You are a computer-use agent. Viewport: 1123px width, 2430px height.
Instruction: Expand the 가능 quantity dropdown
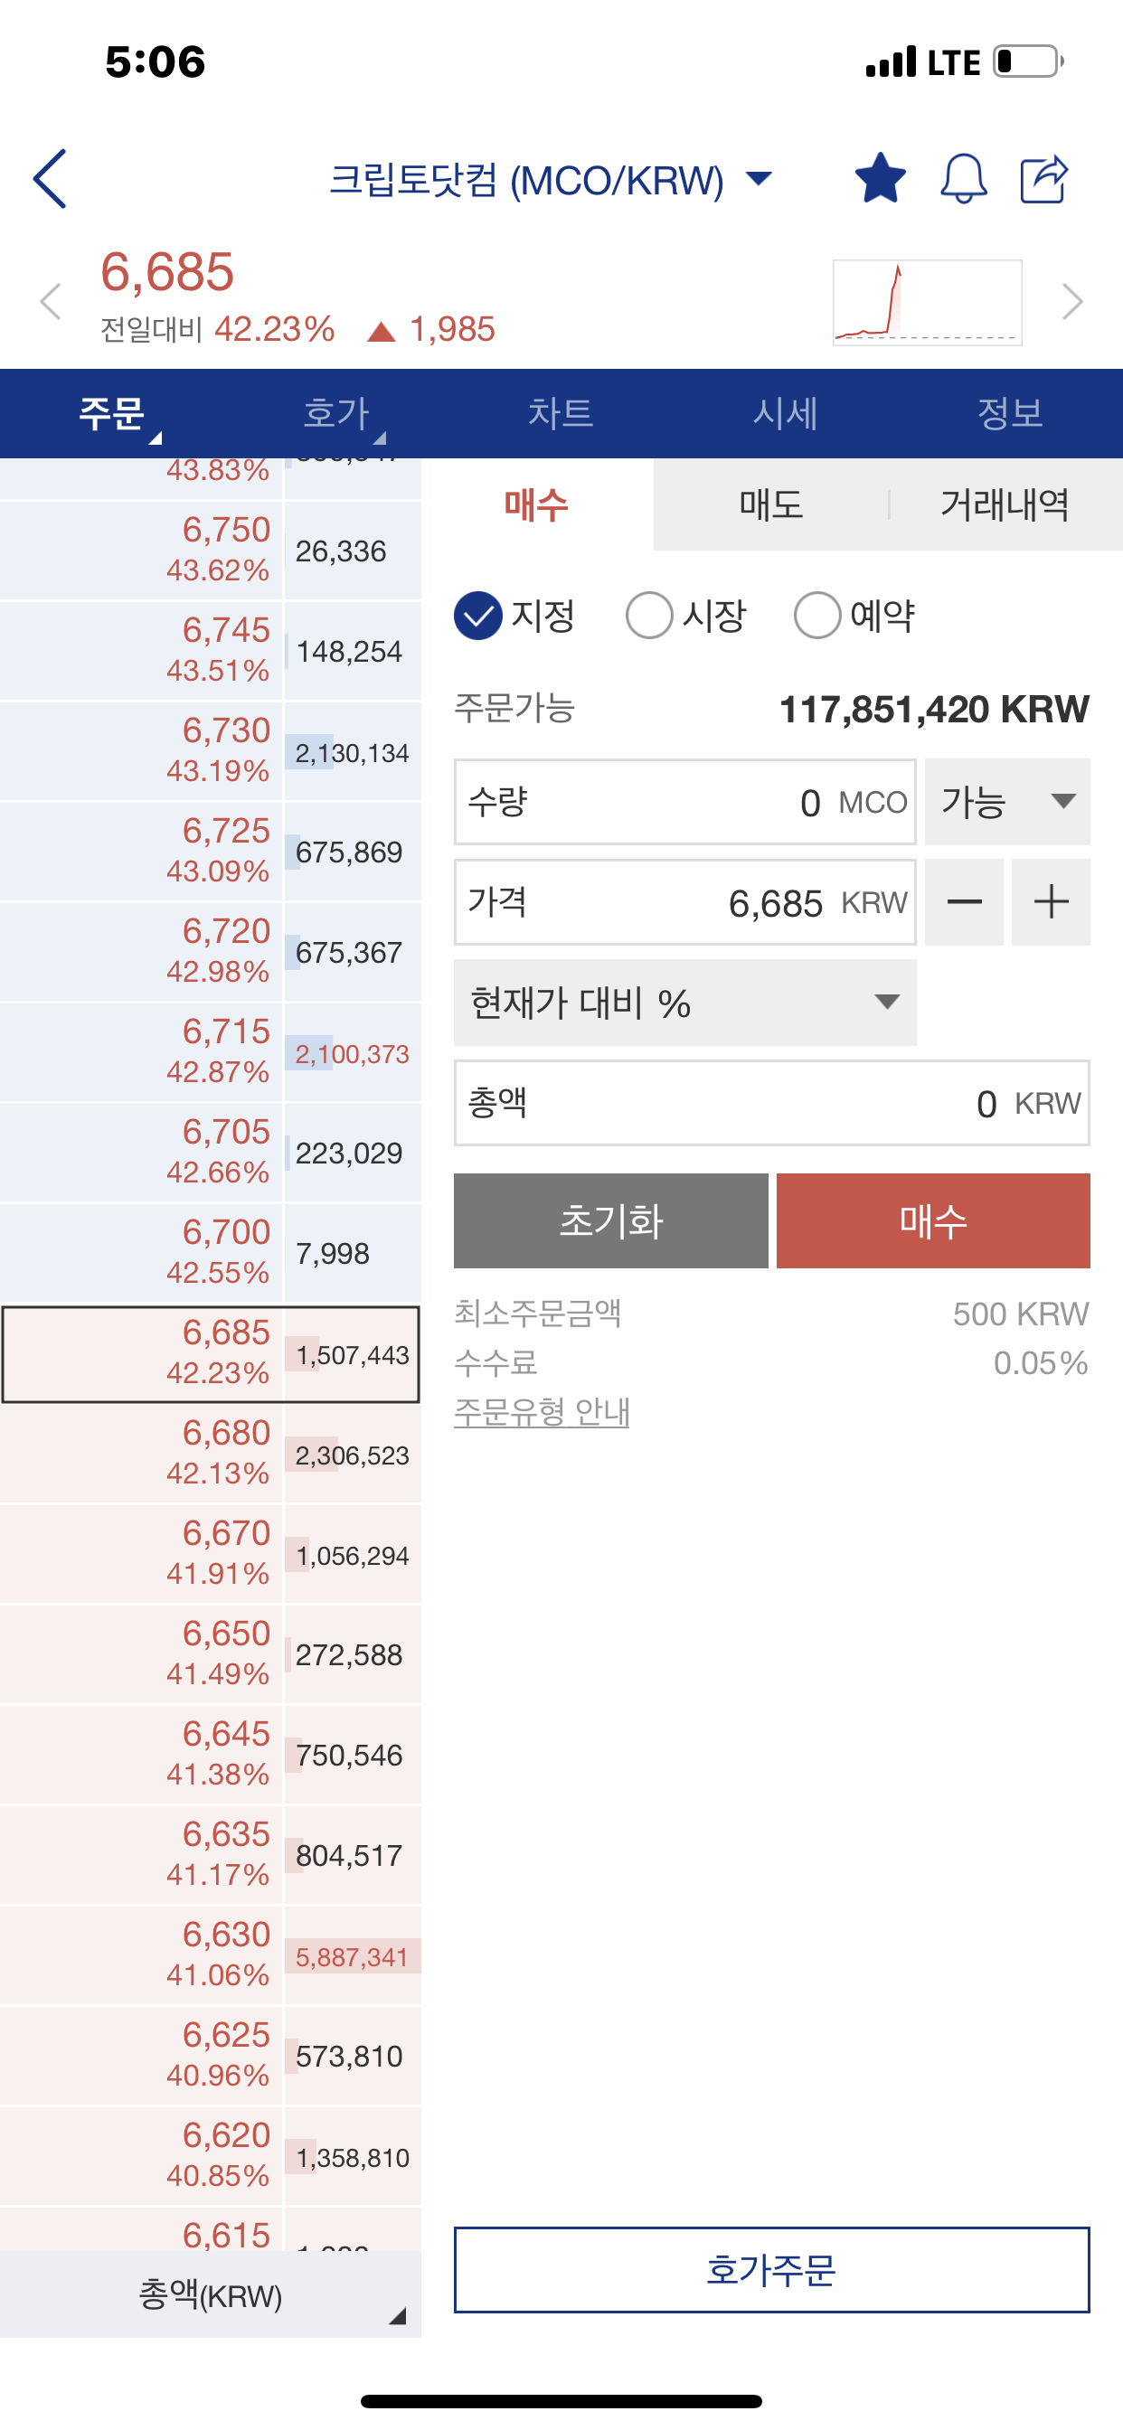[1007, 802]
